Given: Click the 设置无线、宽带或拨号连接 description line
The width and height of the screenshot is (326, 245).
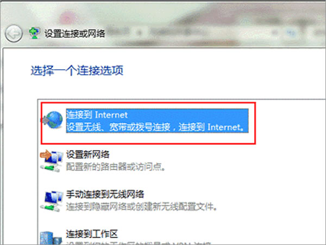Looking at the screenshot, I should [x=155, y=127].
